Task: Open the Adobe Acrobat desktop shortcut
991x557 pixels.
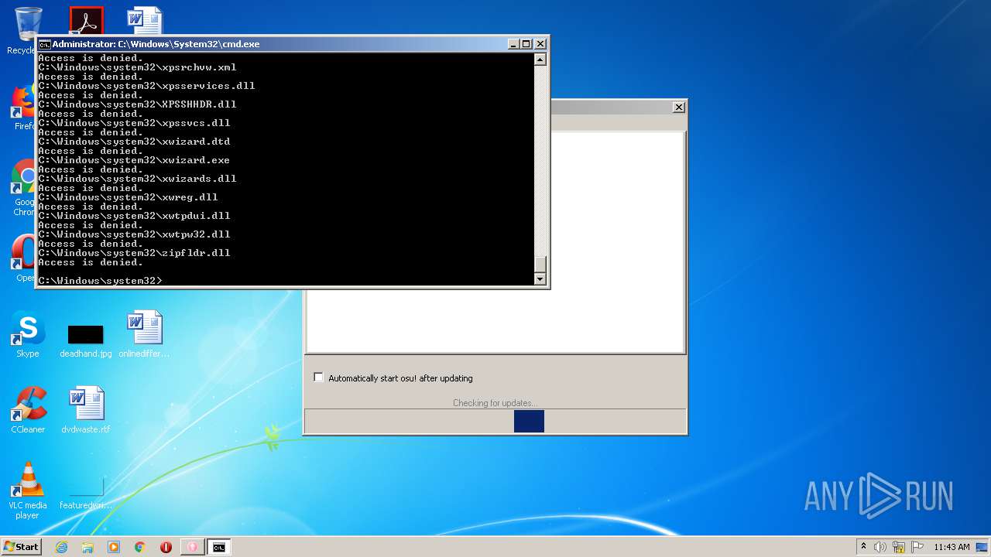Action: tap(86, 20)
